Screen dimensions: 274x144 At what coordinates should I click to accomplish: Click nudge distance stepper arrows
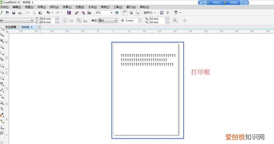[x=140, y=20]
